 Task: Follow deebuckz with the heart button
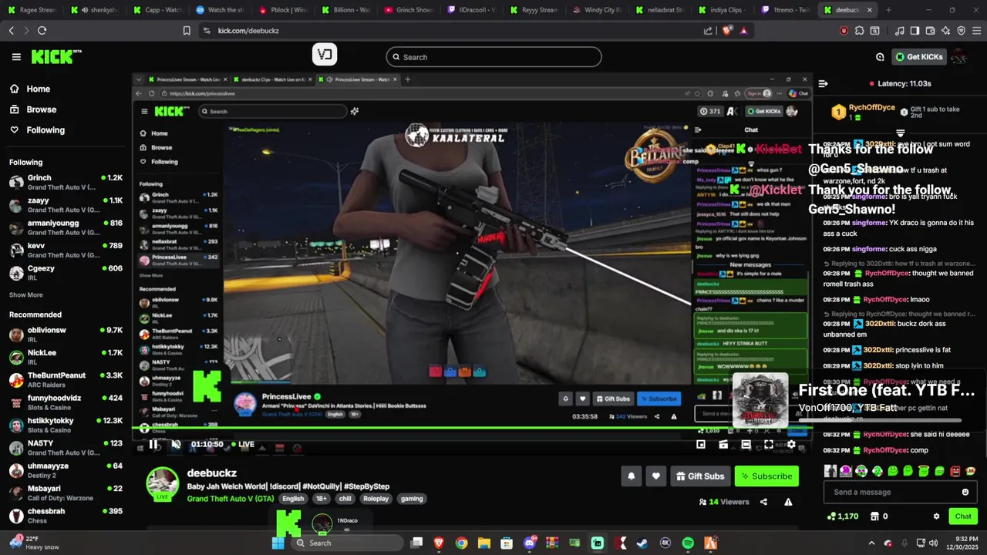pos(655,476)
